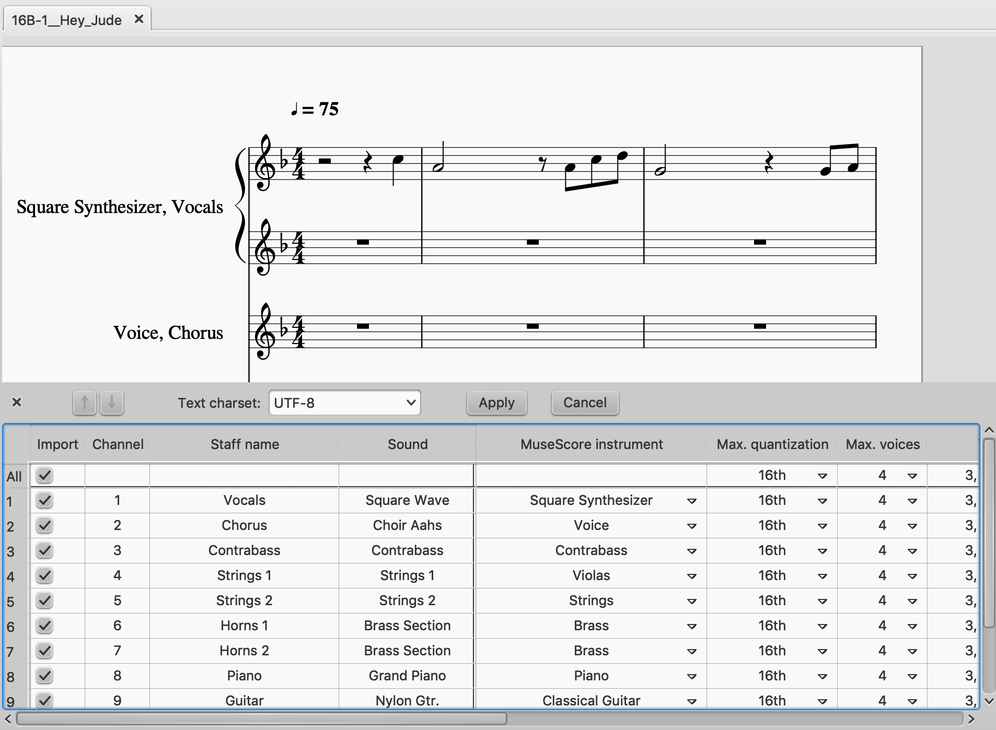996x730 pixels.
Task: Move selected track down with the down arrow
Action: [x=111, y=403]
